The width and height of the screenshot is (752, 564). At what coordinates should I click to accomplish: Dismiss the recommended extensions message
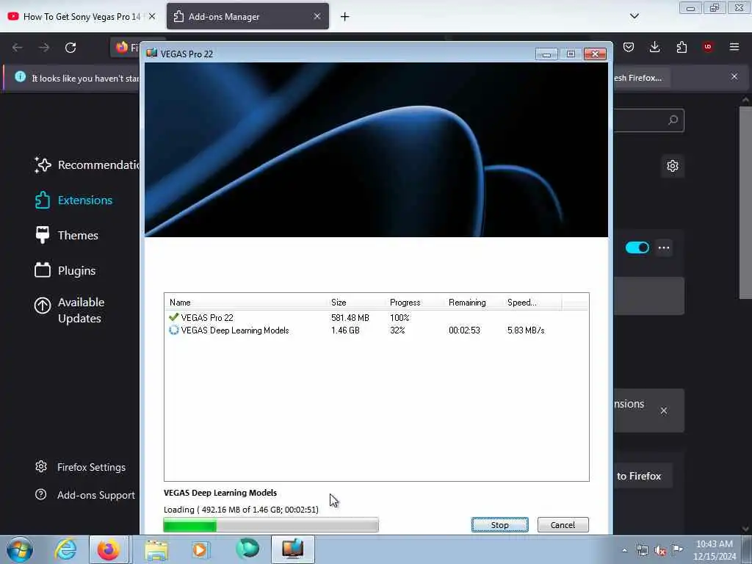(x=664, y=411)
